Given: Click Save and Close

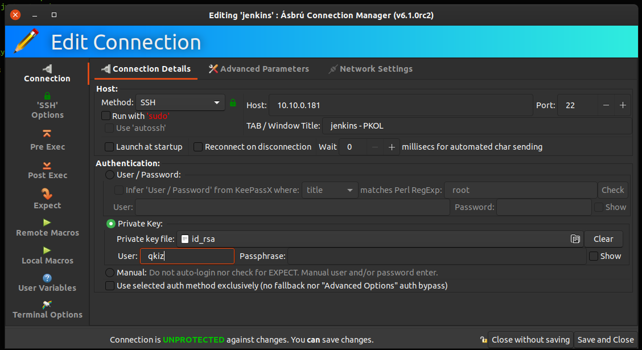Looking at the screenshot, I should click(x=606, y=339).
